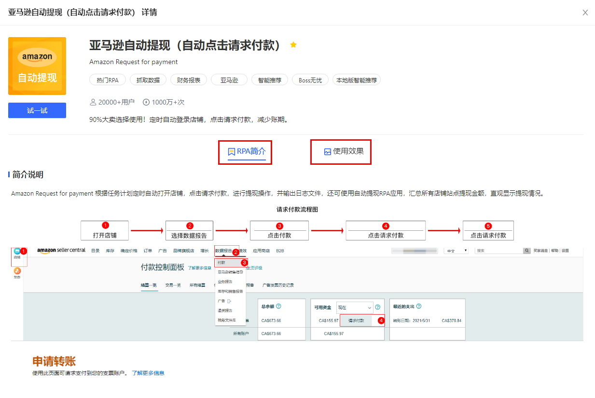Open the 结算一览 tab in Amazon screenshot
The width and height of the screenshot is (595, 398).
pyautogui.click(x=149, y=285)
